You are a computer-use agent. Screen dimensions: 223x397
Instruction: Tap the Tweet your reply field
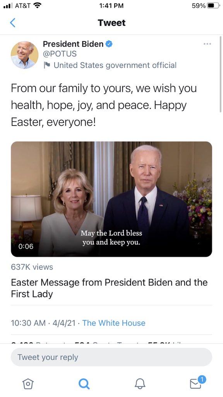point(111,357)
